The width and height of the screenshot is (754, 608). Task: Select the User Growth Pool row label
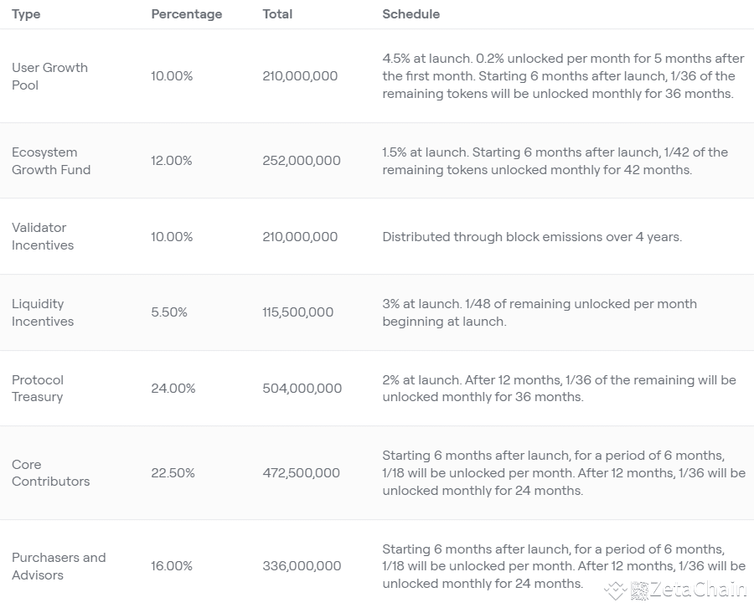[49, 76]
